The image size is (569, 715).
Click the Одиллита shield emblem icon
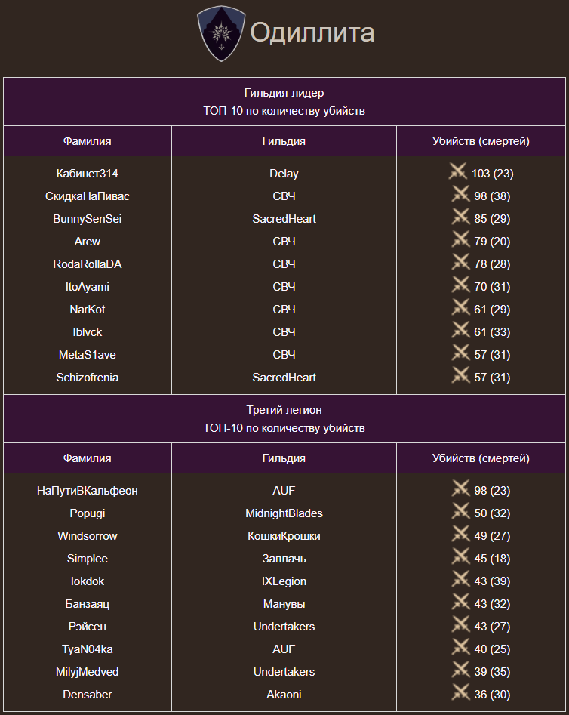221,32
